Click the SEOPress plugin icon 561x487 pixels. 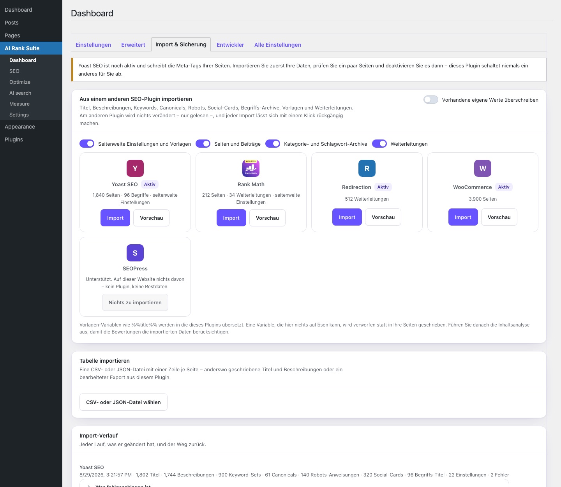pos(135,253)
